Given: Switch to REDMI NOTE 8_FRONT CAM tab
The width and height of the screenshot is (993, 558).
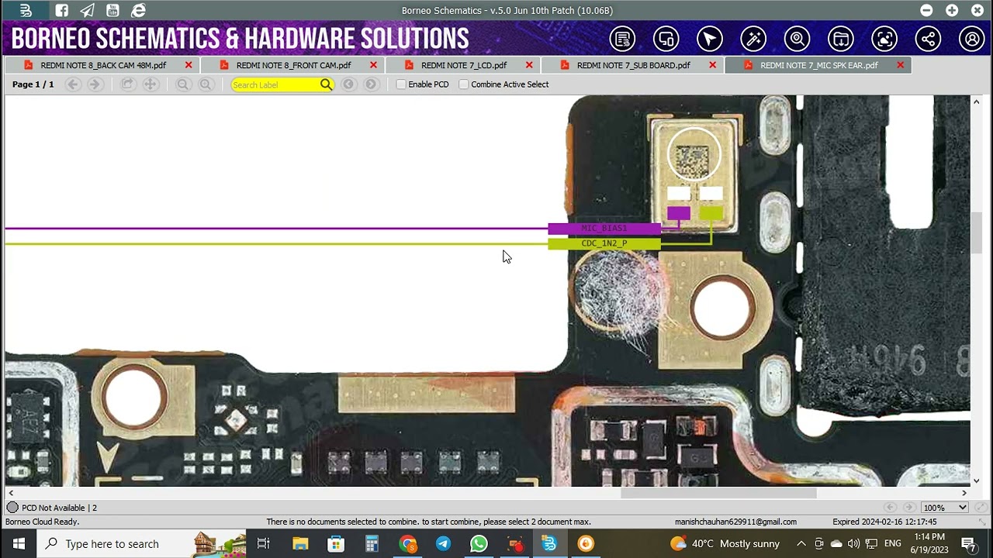Looking at the screenshot, I should [293, 65].
